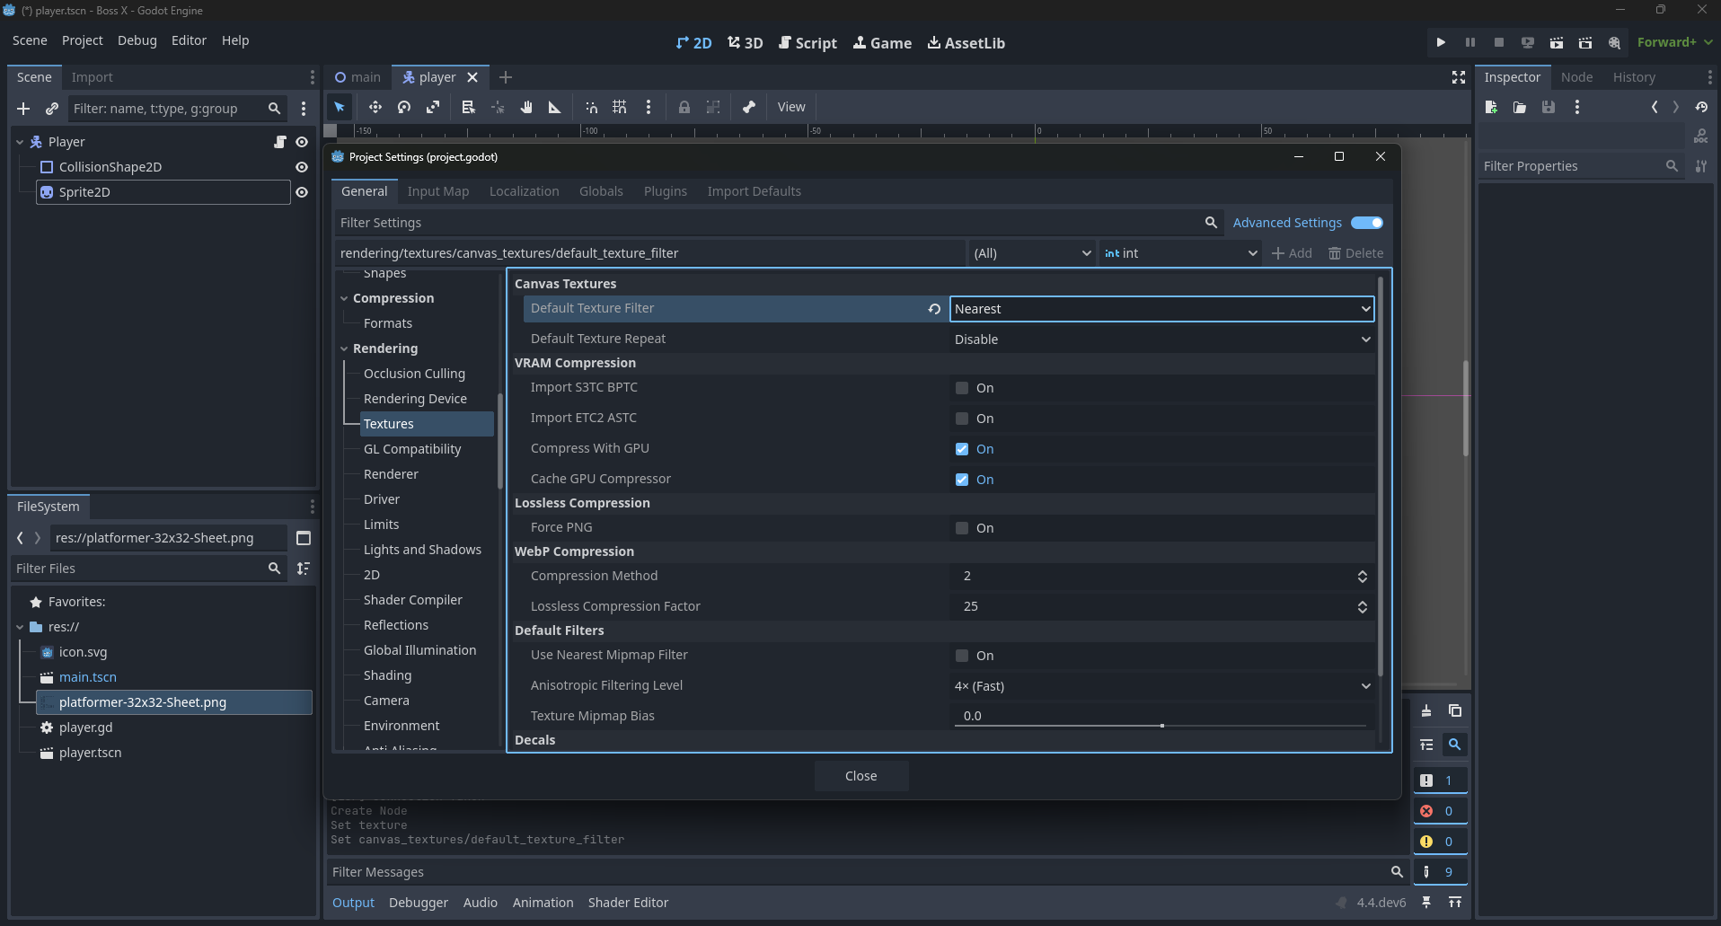1721x926 pixels.
Task: Switch to the Node dock tab
Action: pos(1576,77)
